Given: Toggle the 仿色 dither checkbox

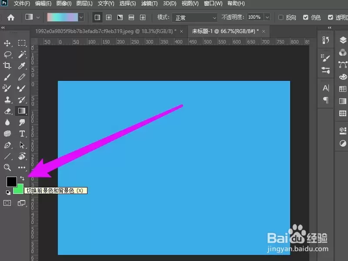Looking at the screenshot, I should [x=306, y=17].
